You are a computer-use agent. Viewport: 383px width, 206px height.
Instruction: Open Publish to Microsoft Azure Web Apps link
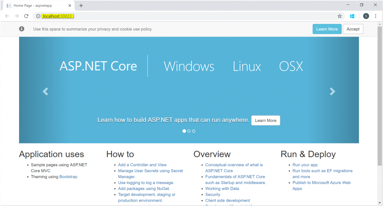click(321, 186)
